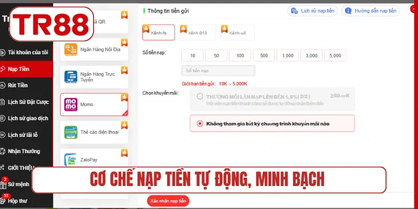The width and height of the screenshot is (418, 209).
Task: Select channel Kênh-fs
Action: coord(159,32)
